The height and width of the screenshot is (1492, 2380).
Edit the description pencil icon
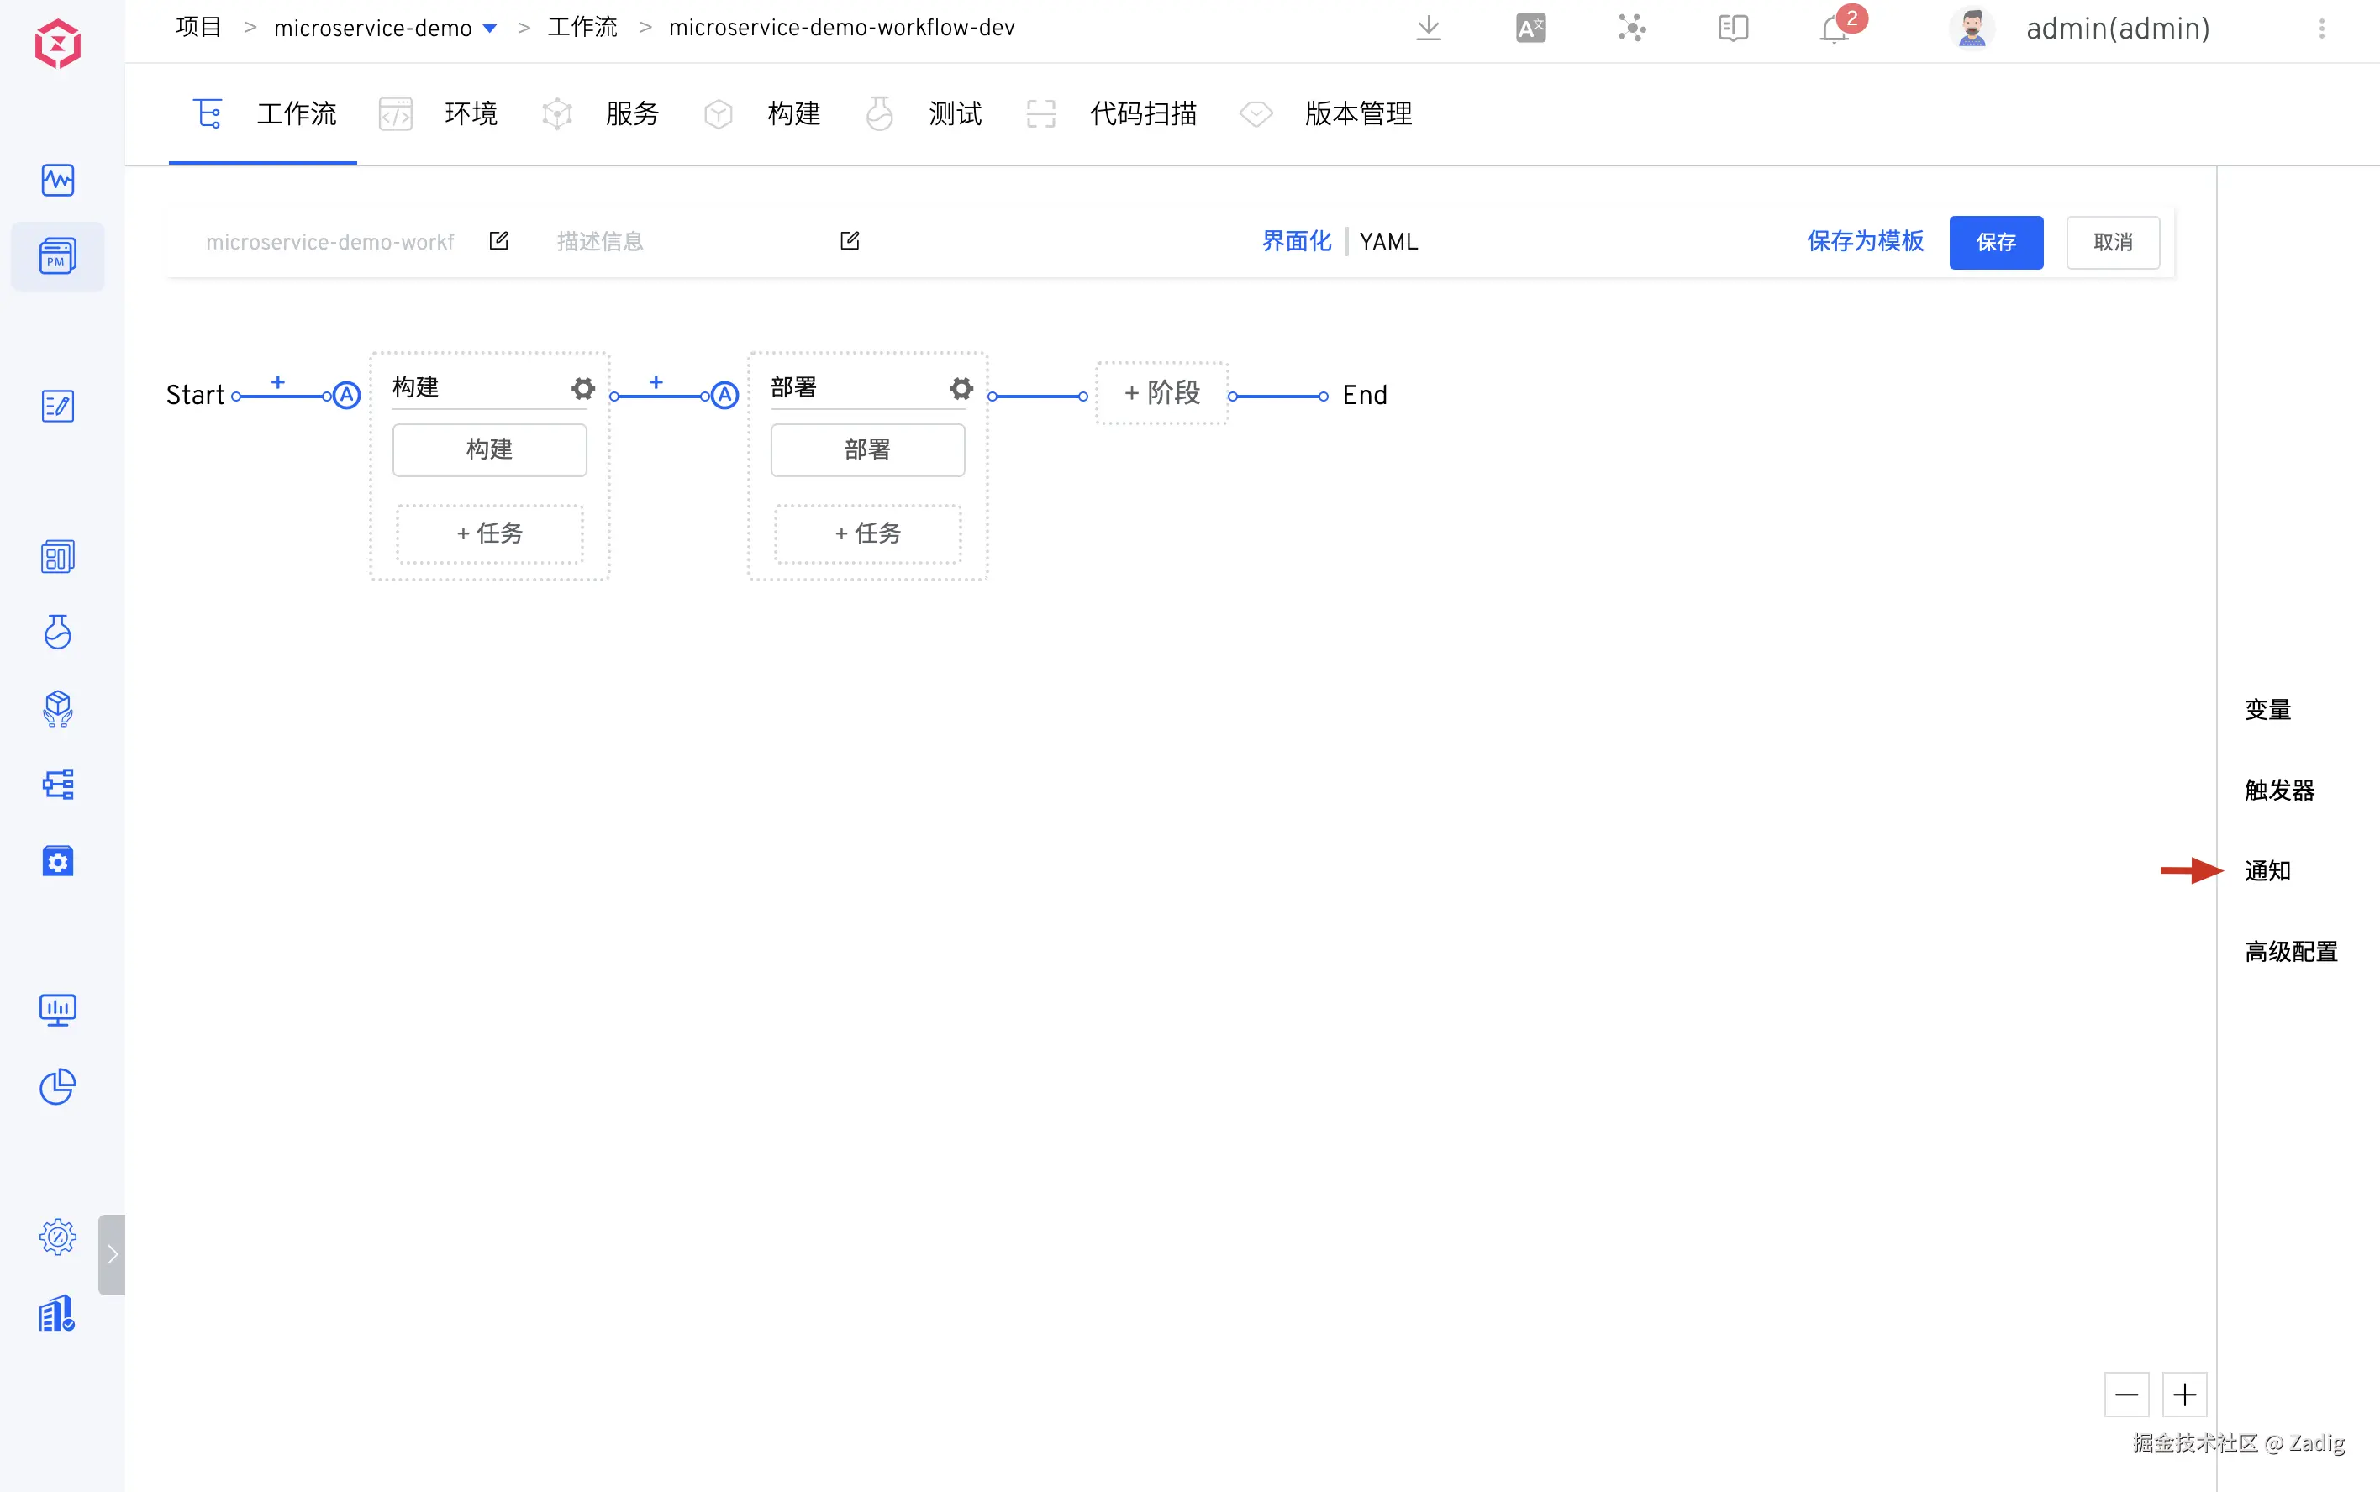849,241
